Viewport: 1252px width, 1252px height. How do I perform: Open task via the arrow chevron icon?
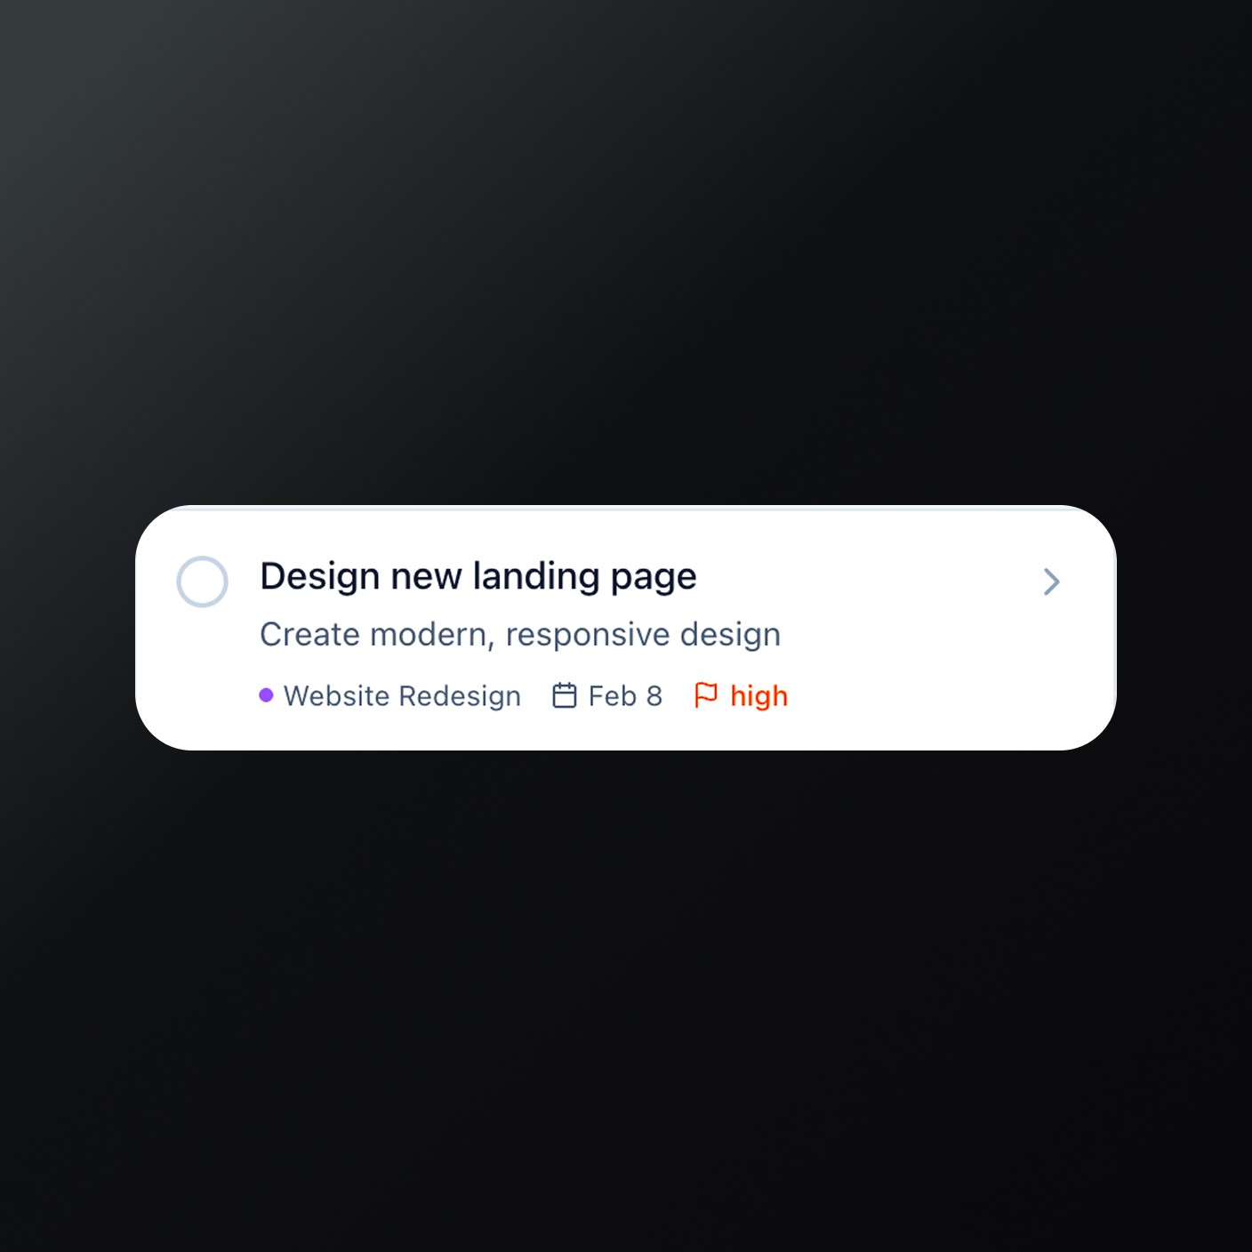1051,582
